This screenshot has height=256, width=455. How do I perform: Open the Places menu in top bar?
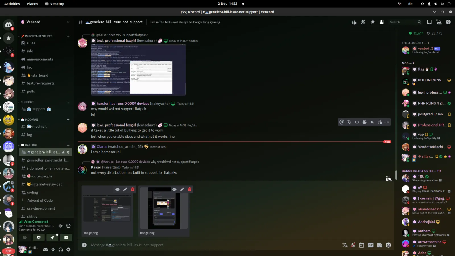[x=32, y=4]
